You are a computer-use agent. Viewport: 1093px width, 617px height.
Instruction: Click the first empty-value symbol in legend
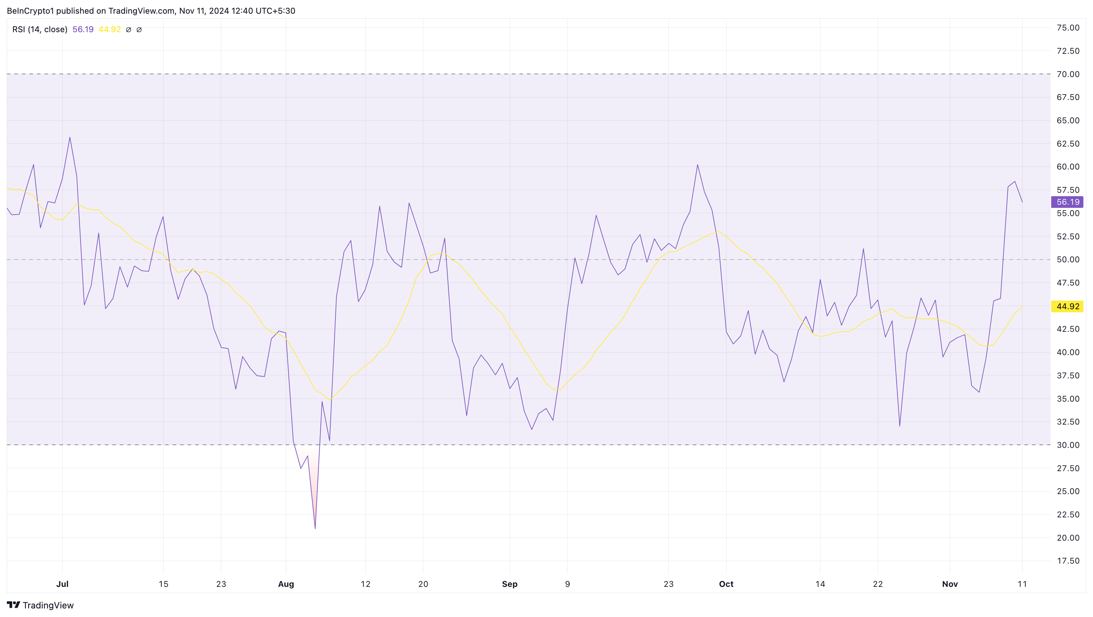(128, 30)
